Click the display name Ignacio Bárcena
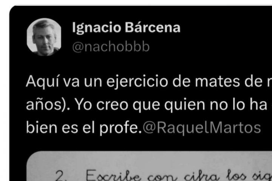Viewport: 272px width, 181px height. coord(126,28)
